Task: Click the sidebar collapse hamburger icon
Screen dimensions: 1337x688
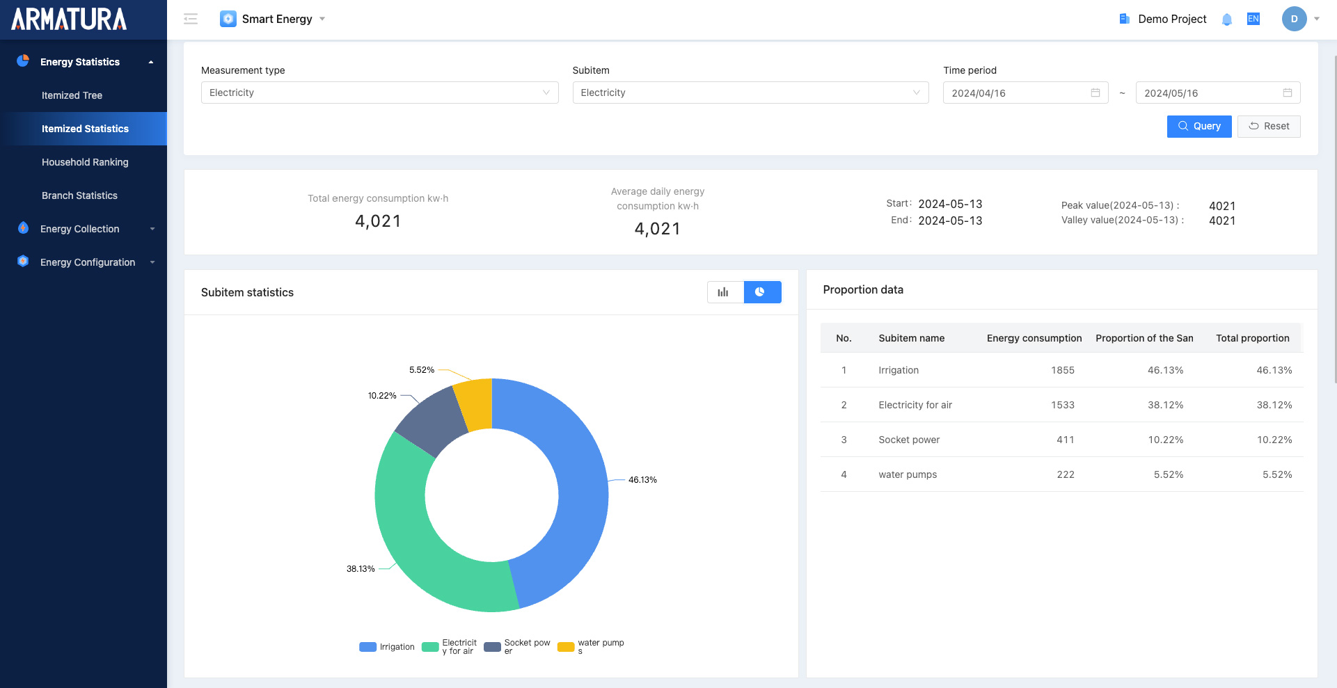Action: pyautogui.click(x=191, y=19)
